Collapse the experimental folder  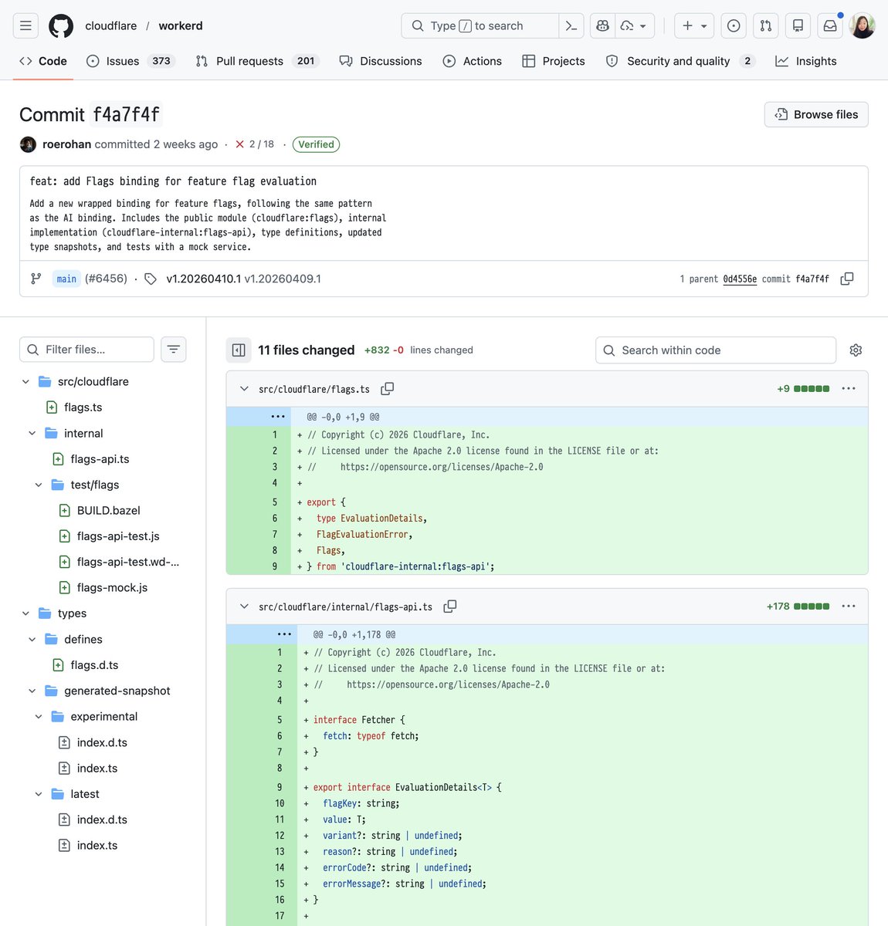[x=39, y=717]
